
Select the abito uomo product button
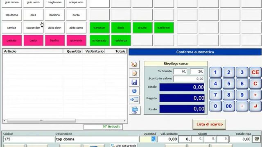(76, 28)
